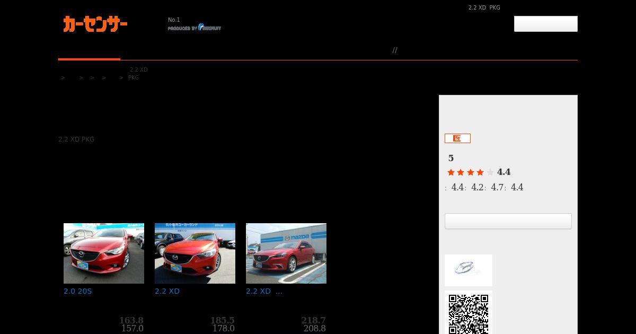
Task: Click the sub-rating value '4.7'
Action: (498, 187)
